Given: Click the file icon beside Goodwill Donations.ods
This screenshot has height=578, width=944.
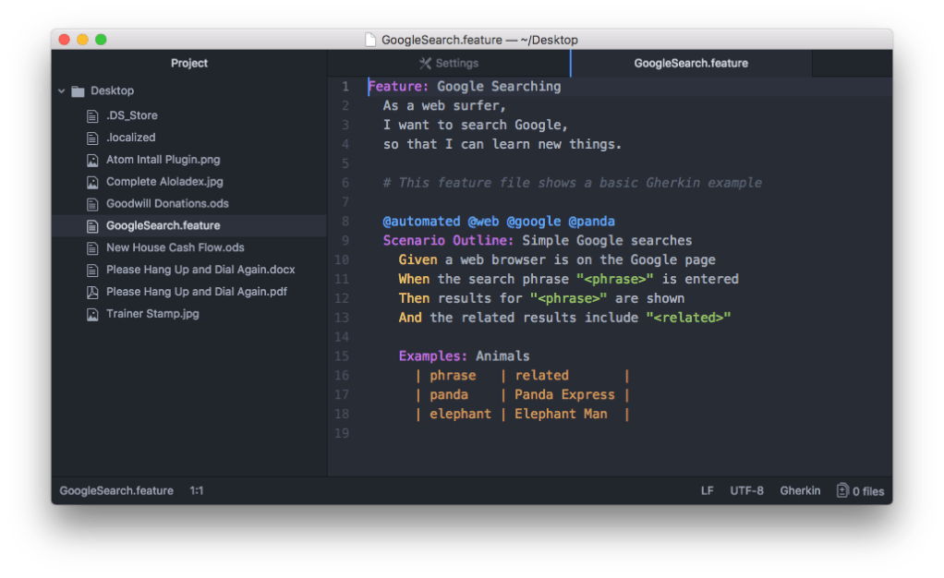Looking at the screenshot, I should pos(93,203).
